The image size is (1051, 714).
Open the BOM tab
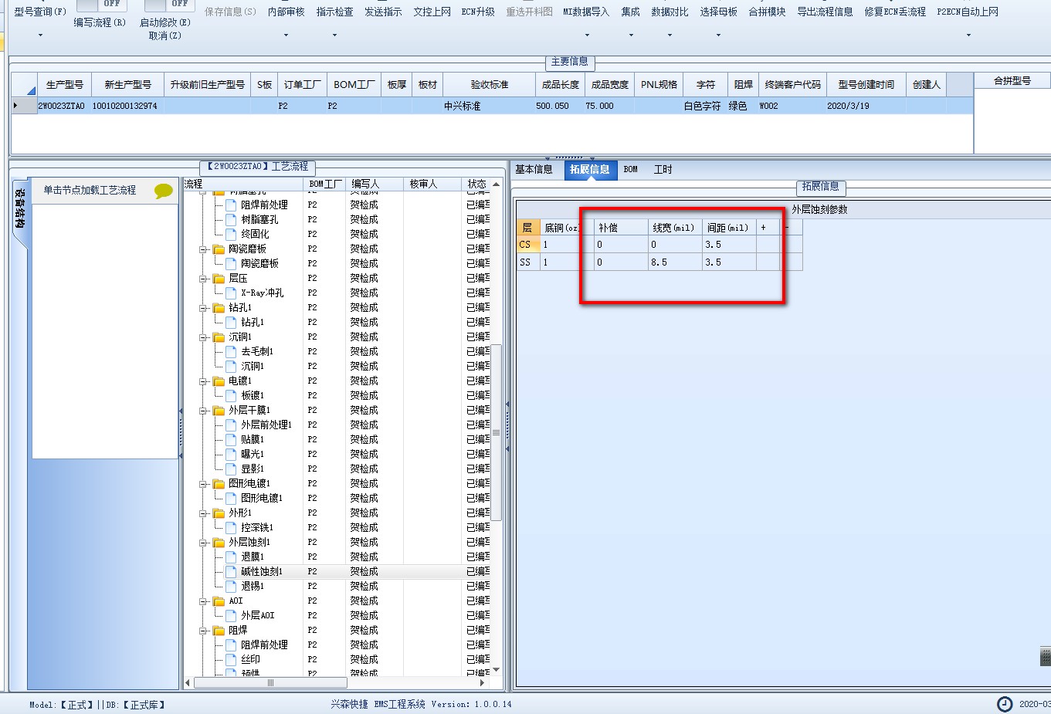click(631, 169)
